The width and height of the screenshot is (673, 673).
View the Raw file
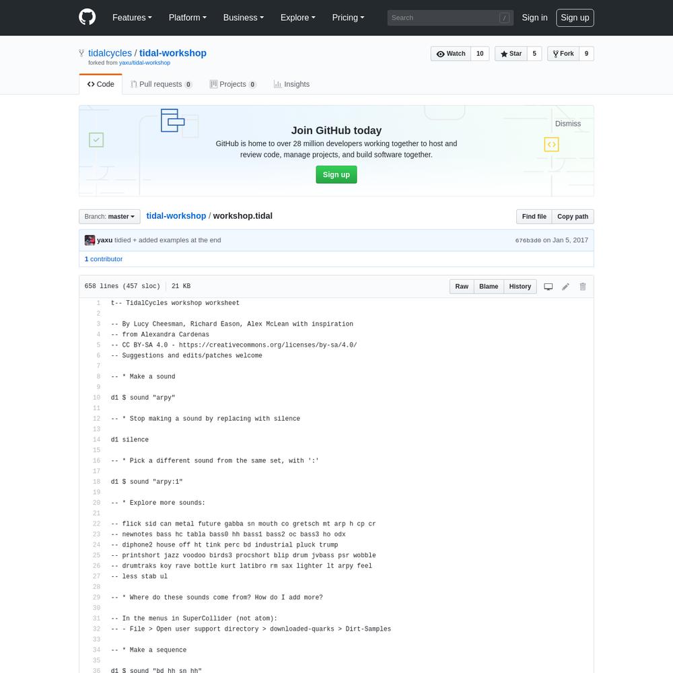point(462,287)
